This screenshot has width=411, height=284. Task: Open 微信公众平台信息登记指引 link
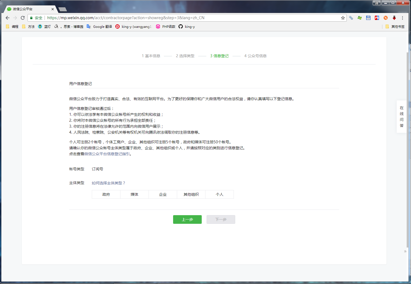click(107, 154)
